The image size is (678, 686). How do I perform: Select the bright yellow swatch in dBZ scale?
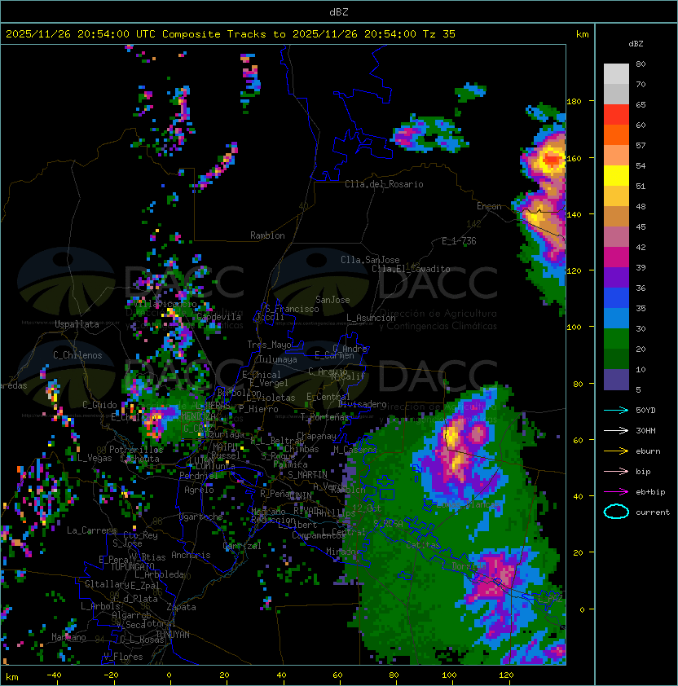[616, 175]
